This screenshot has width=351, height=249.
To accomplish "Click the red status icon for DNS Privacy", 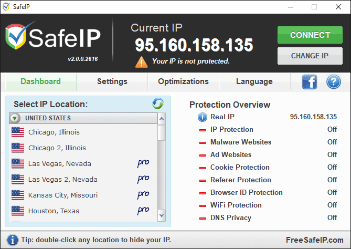I will [x=203, y=218].
